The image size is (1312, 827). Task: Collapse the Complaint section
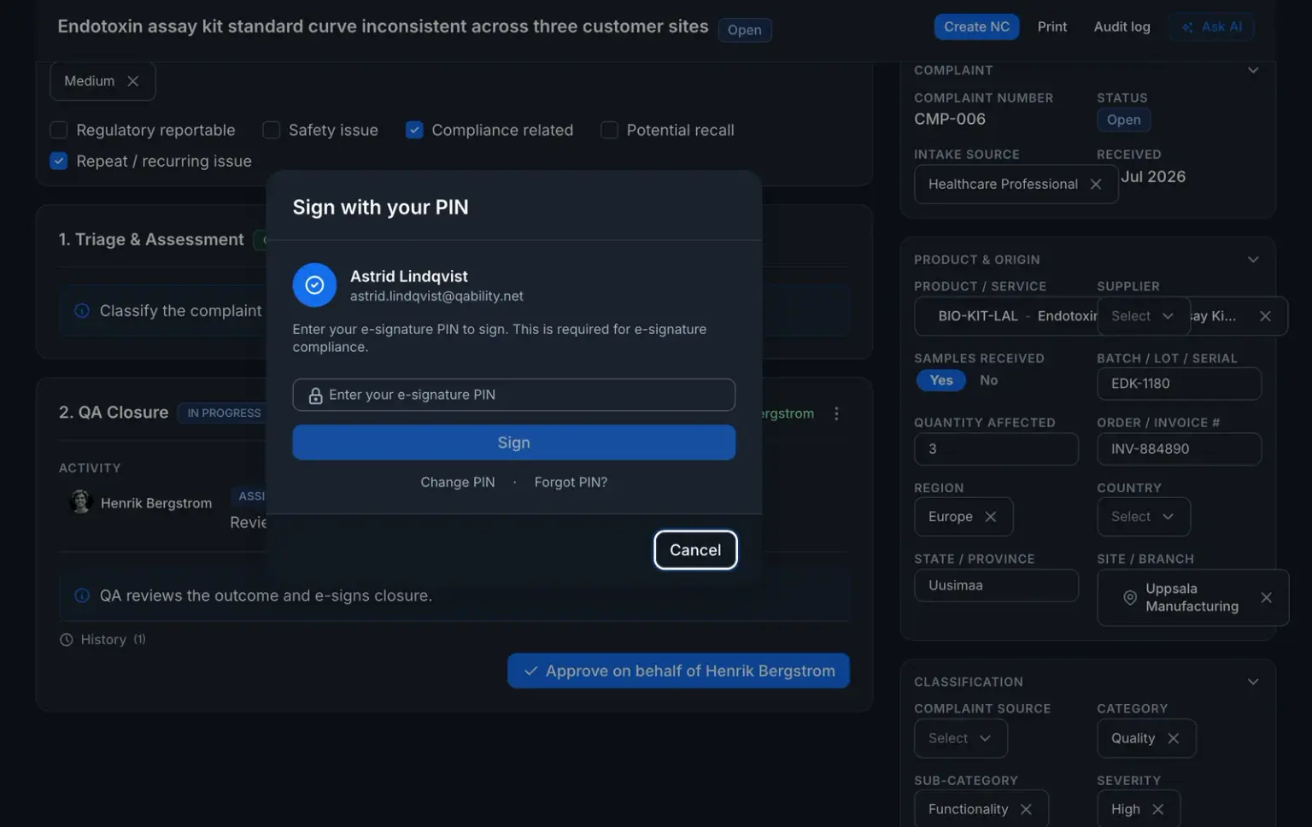(1253, 70)
